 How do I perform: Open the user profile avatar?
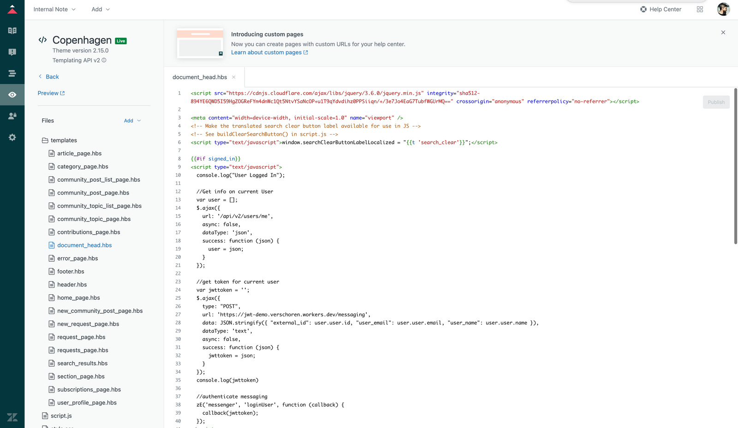(723, 9)
